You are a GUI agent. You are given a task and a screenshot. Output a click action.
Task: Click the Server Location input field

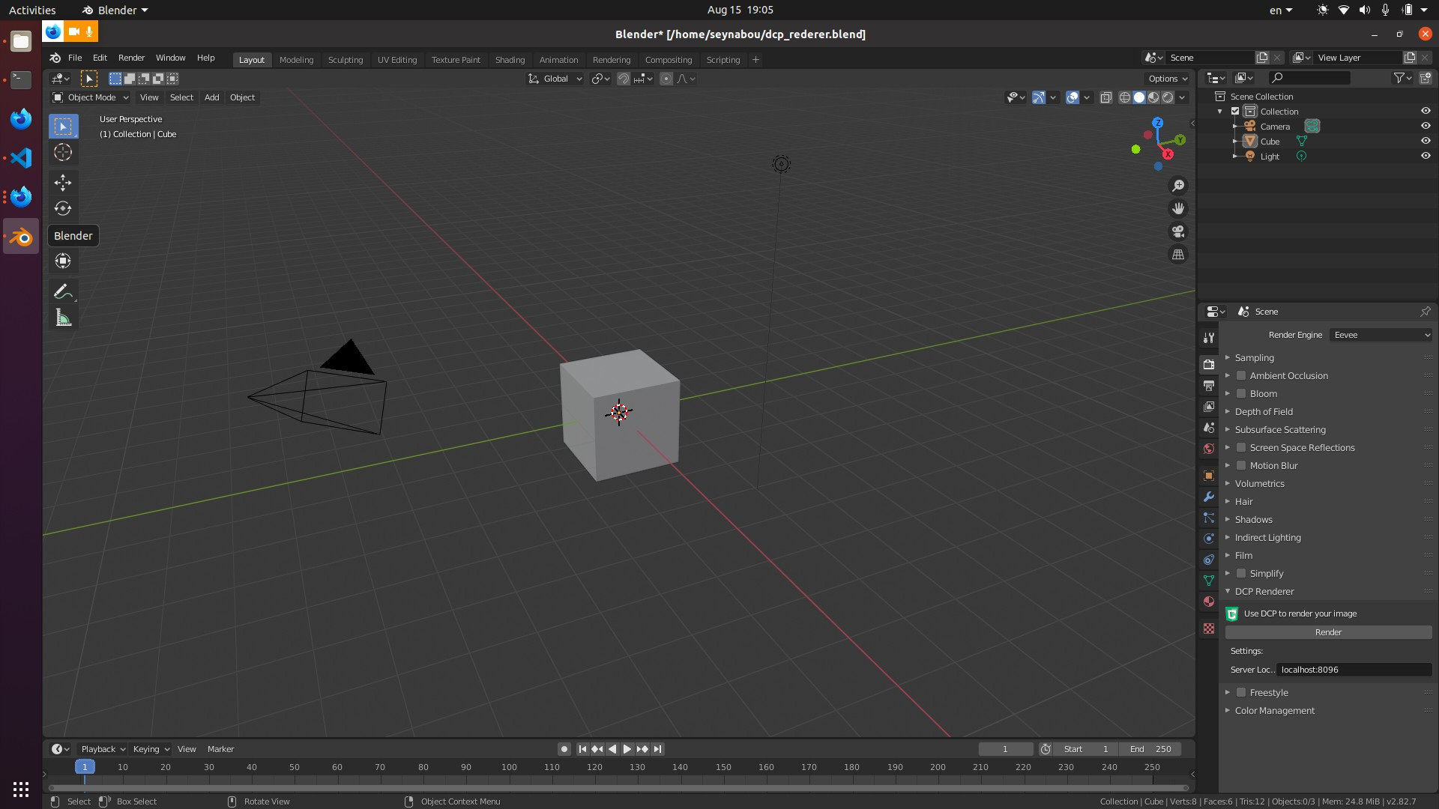(1353, 670)
